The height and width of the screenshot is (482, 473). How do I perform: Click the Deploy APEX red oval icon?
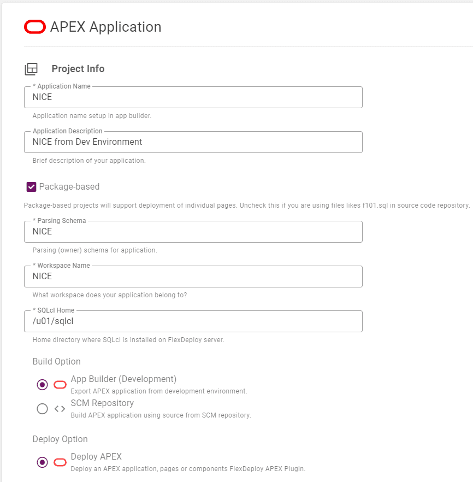[60, 462]
